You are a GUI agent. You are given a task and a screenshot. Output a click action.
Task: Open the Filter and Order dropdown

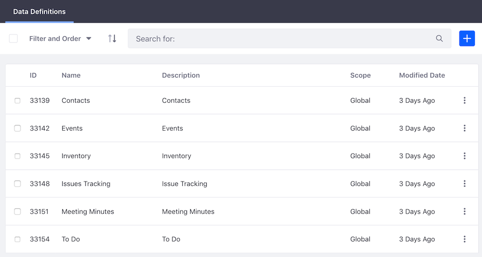pyautogui.click(x=60, y=39)
